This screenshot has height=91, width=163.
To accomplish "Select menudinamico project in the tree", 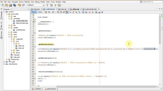I will [x=13, y=64].
